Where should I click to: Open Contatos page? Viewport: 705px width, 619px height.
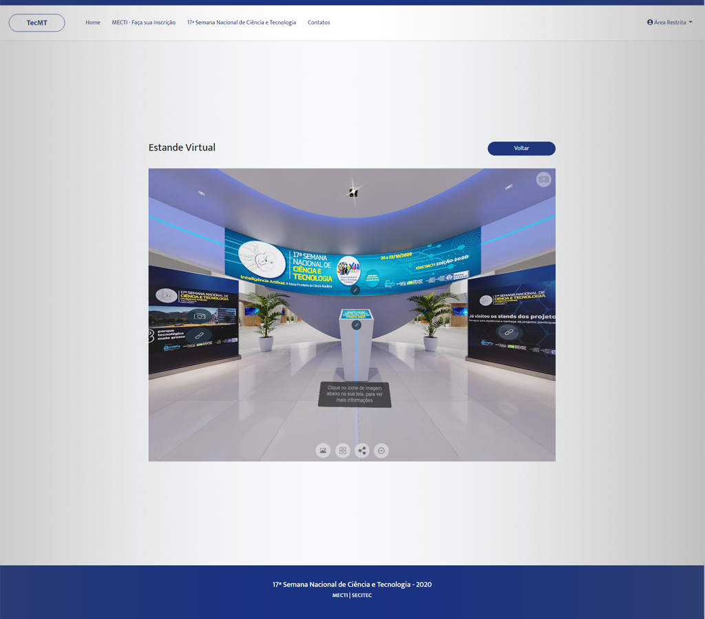click(319, 23)
